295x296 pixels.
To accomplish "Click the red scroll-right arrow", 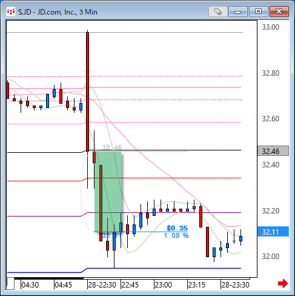I will (282, 283).
